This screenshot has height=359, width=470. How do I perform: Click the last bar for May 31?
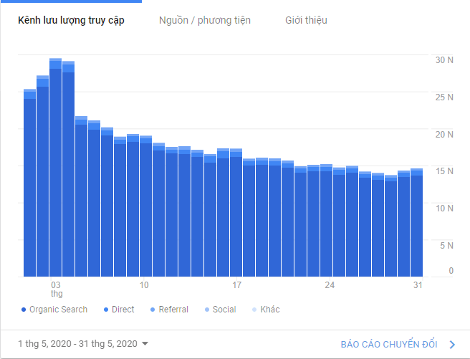click(x=416, y=222)
